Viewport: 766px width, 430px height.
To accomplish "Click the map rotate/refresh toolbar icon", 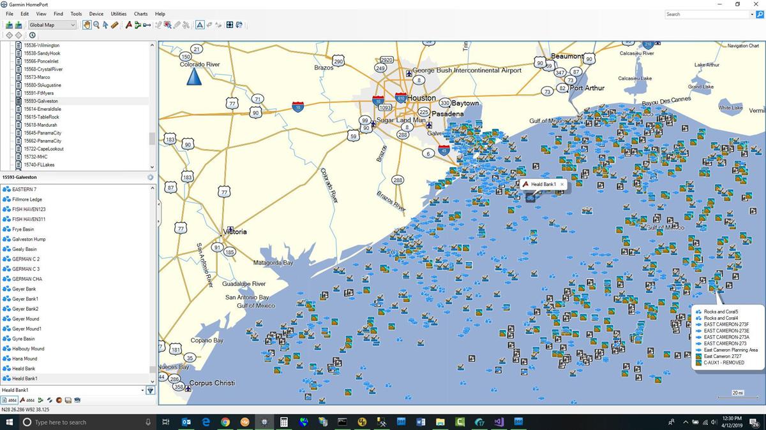I will [239, 25].
